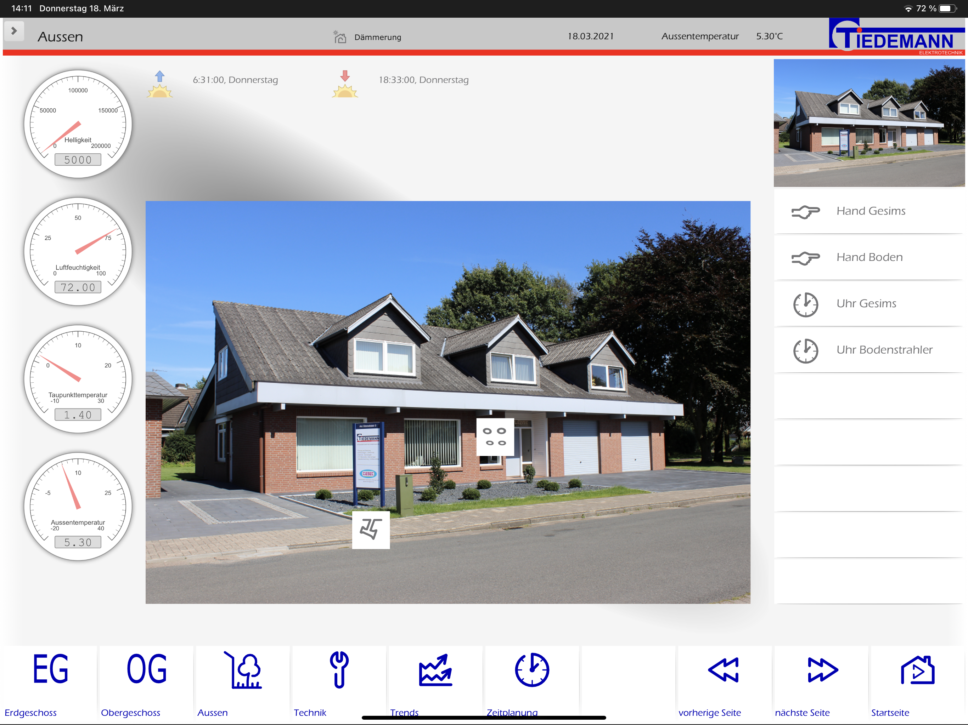Open the Tiedemann Elektrotechnik logo

tap(896, 37)
